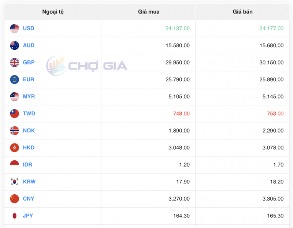
Task: Click the CNY Chinese flag icon
Action: pos(14,199)
